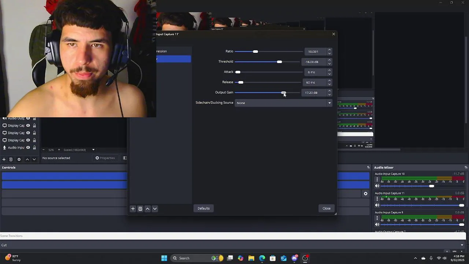
Task: Increase Ratio value with its up stepper arrow
Action: click(x=329, y=50)
